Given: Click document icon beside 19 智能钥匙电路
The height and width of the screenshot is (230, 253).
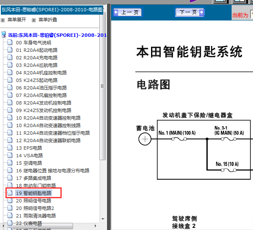Looking at the screenshot, I should click(10, 193).
